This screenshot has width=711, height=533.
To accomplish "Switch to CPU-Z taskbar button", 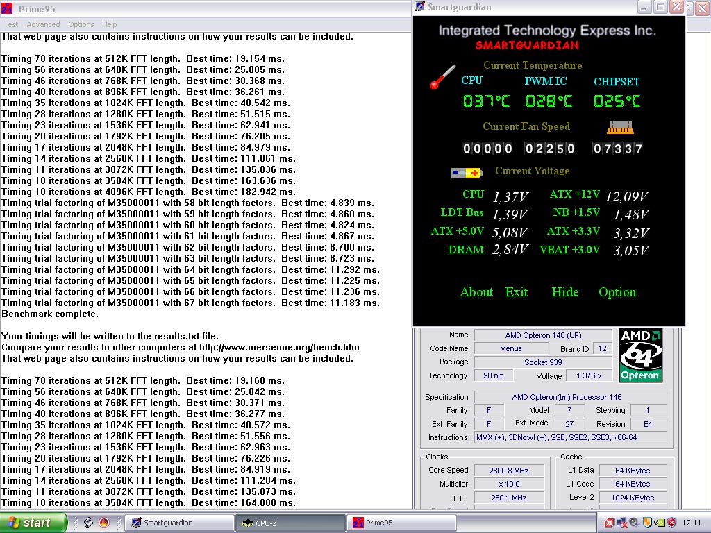I will click(x=290, y=523).
